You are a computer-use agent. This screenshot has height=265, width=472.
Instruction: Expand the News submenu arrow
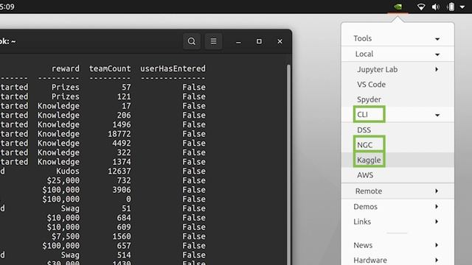[437, 245]
